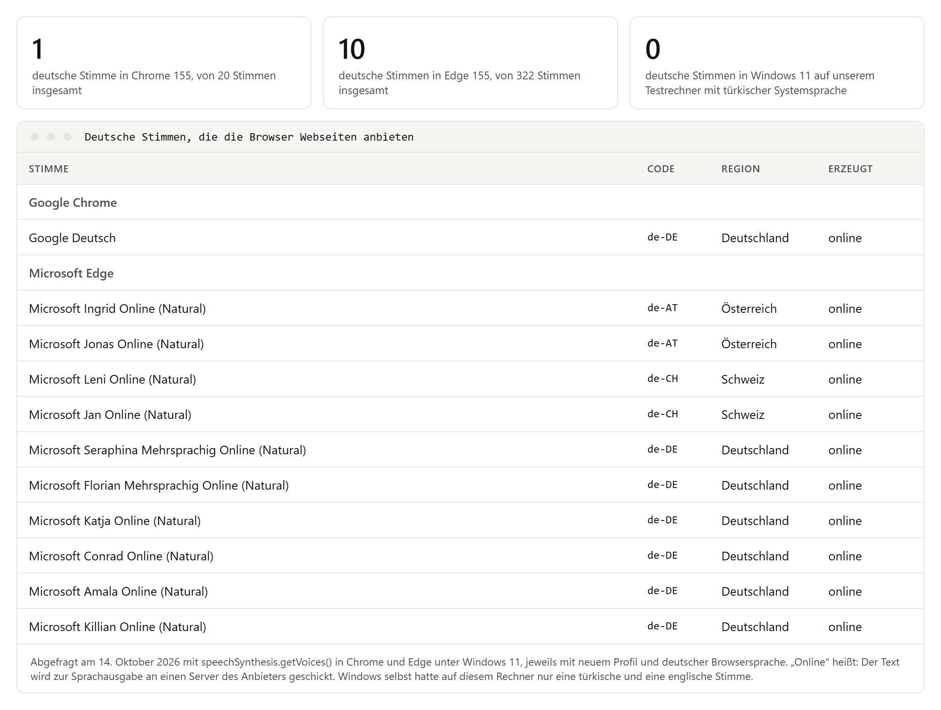Viewport: 941px width, 710px height.
Task: Click 'deutsche Stimmen in Windows 11' card caption
Action: pyautogui.click(x=760, y=83)
